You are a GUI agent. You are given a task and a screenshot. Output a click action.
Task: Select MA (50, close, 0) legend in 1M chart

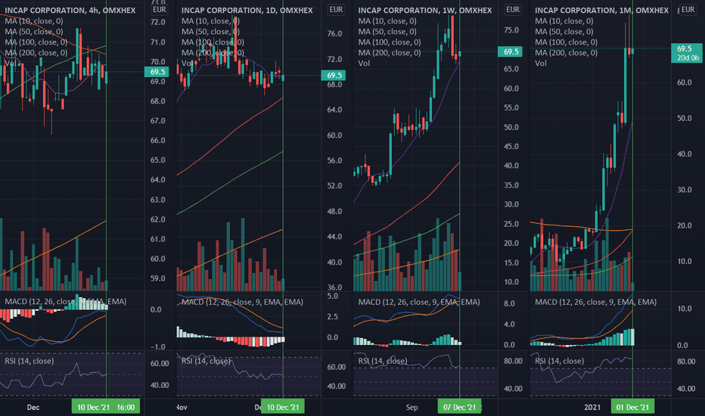click(x=564, y=32)
